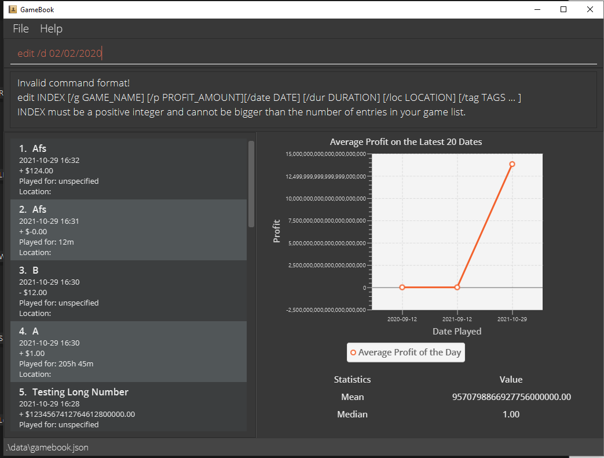Maximize the GameBook window
The width and height of the screenshot is (604, 458).
point(563,9)
